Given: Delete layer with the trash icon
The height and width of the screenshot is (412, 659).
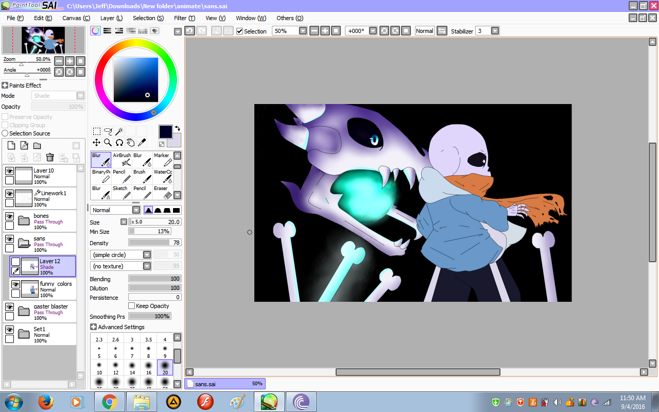Looking at the screenshot, I should coord(50,158).
